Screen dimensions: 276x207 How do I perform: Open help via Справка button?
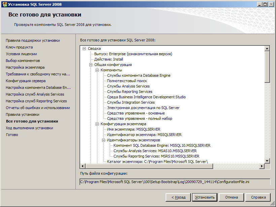[258, 197]
